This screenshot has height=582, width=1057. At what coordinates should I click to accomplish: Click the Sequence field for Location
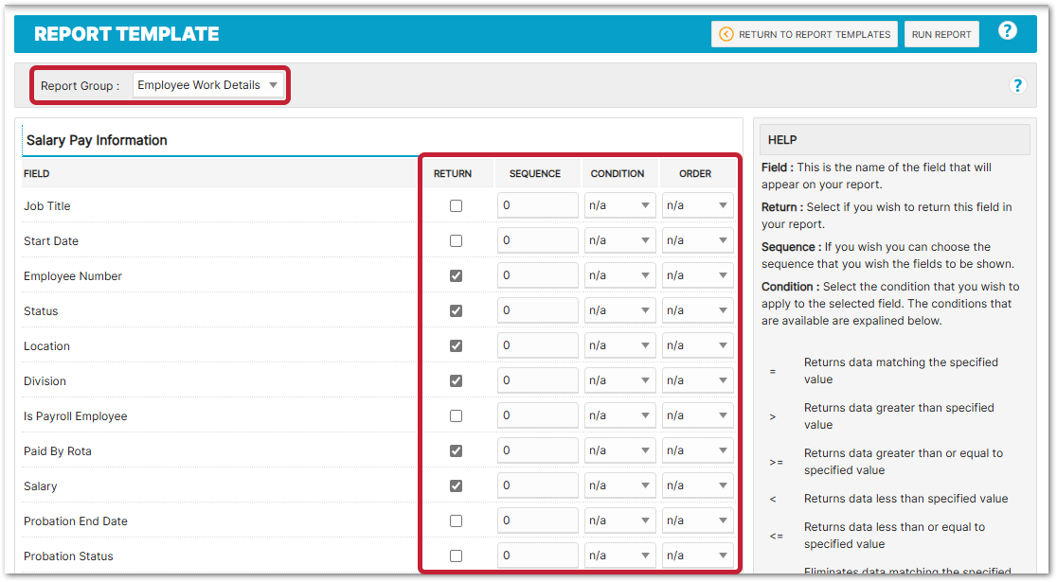pos(537,345)
